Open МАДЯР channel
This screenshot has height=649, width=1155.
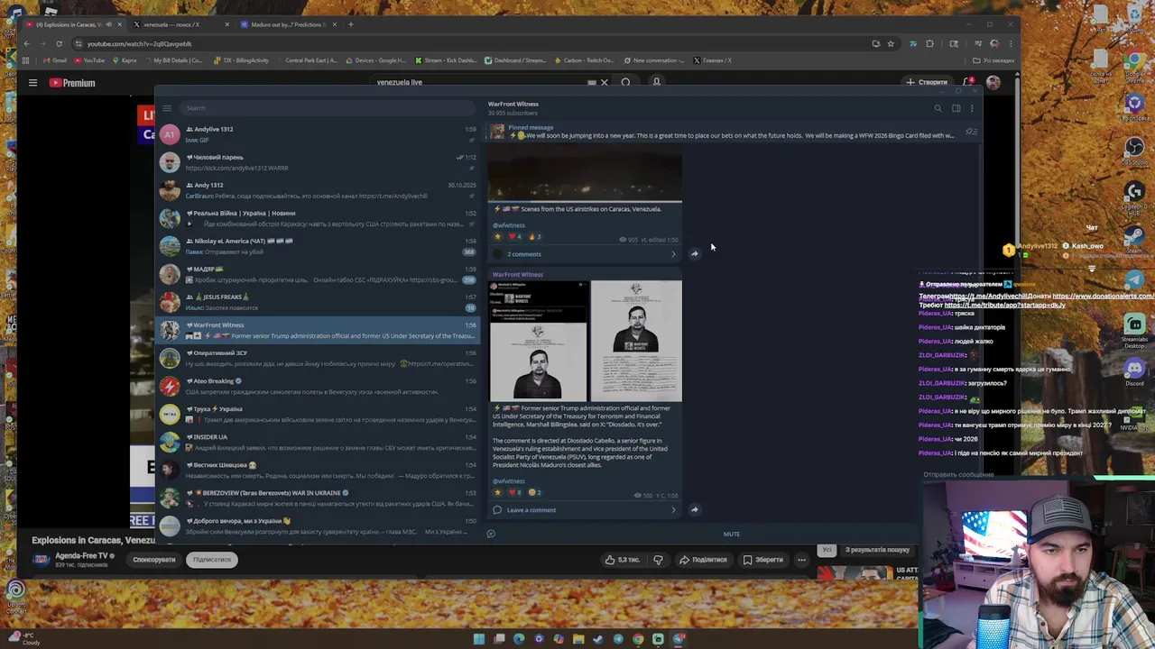tap(318, 274)
